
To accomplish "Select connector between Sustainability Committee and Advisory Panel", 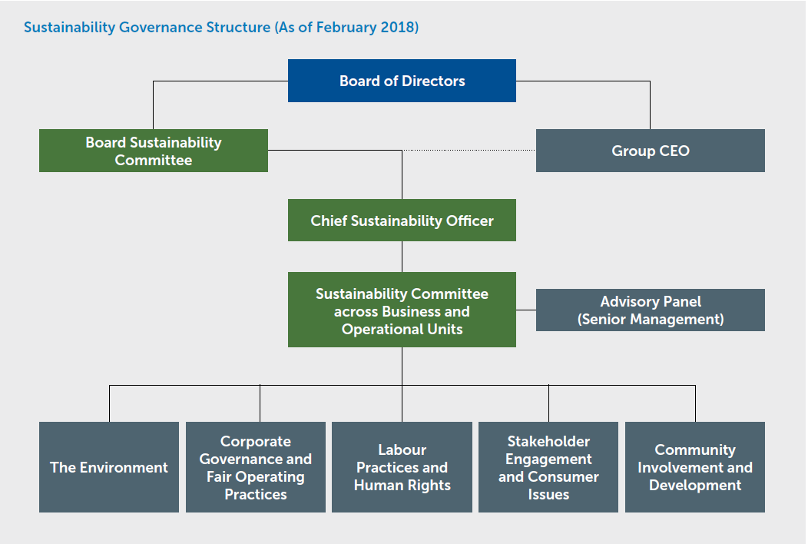I will tap(526, 310).
